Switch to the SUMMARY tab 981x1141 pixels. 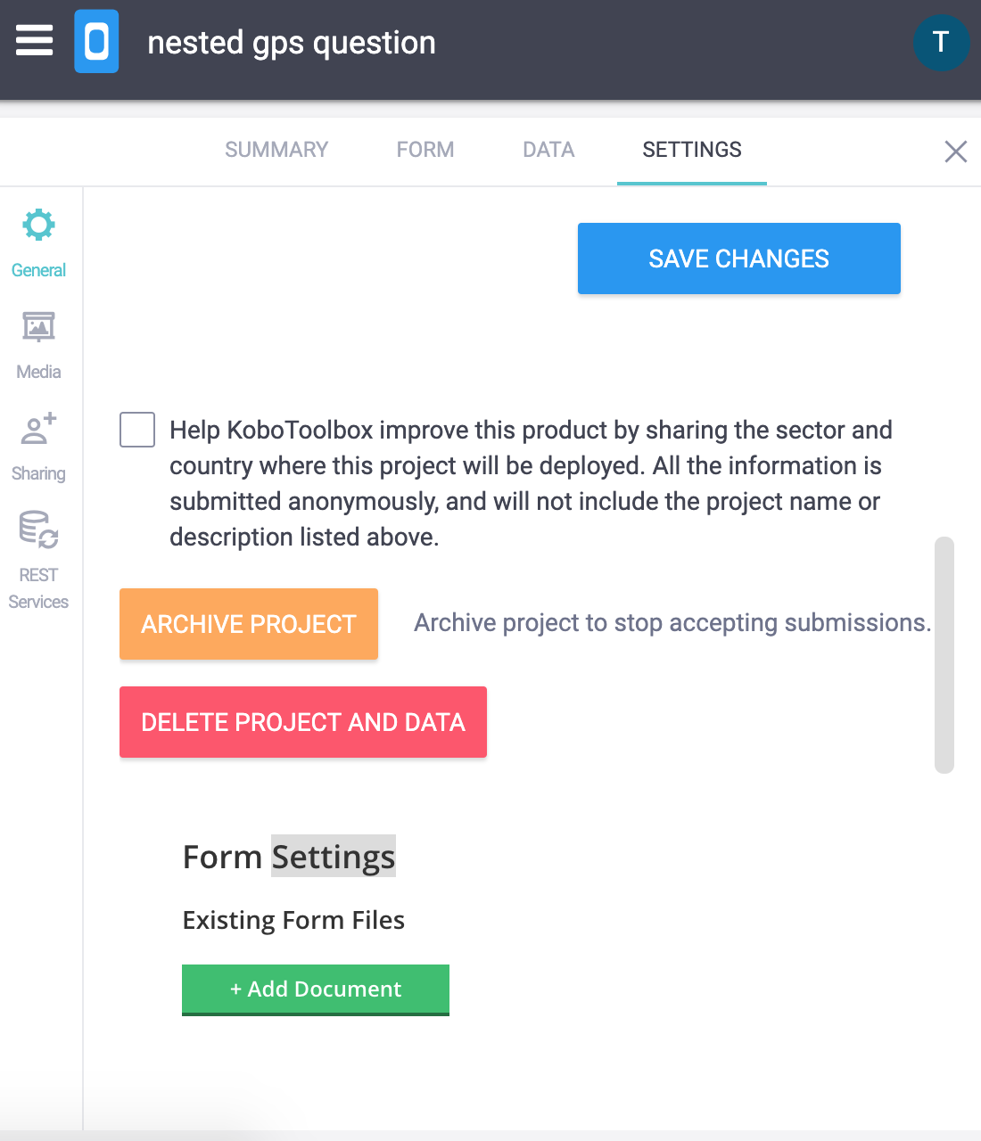coord(276,150)
